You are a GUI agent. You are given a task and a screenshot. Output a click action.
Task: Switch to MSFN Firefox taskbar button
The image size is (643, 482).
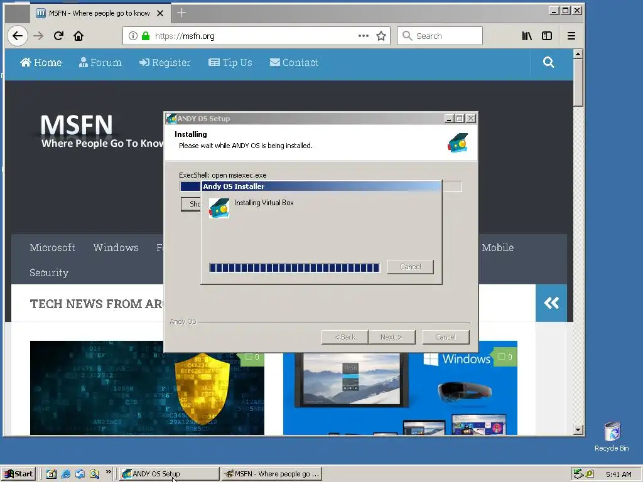(x=273, y=474)
